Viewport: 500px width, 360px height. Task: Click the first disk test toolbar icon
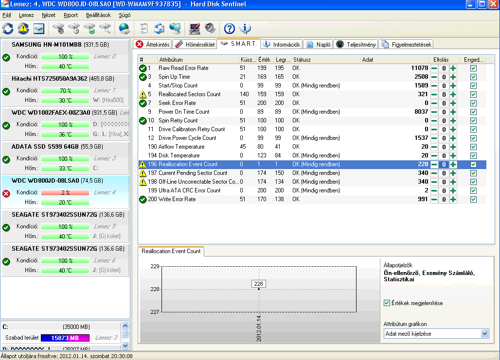(x=58, y=29)
